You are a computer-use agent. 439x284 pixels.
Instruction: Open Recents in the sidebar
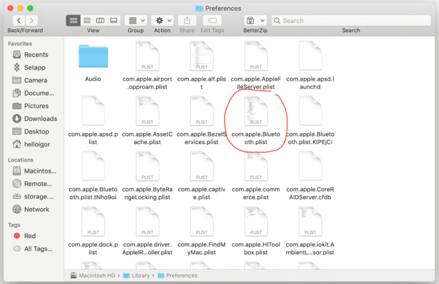point(36,55)
